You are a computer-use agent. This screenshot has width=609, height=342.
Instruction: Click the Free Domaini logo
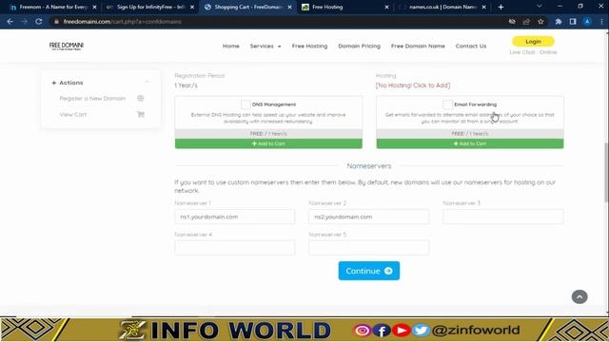pyautogui.click(x=67, y=46)
